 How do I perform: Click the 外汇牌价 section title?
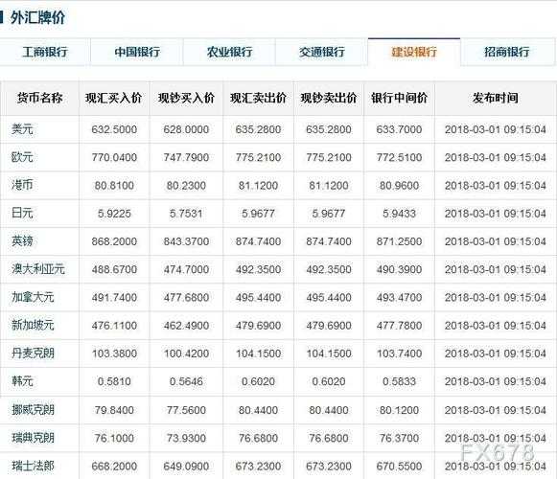37,17
